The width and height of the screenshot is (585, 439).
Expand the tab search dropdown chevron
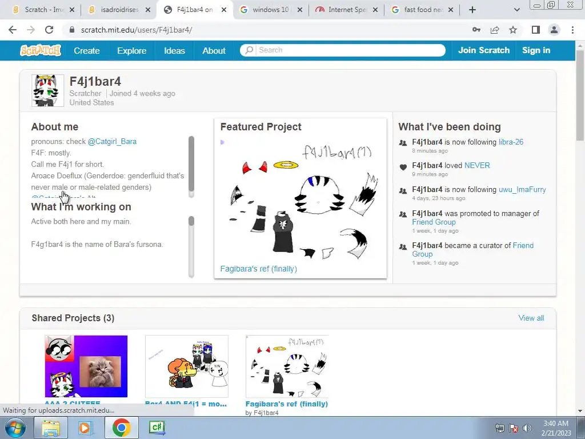(x=516, y=10)
